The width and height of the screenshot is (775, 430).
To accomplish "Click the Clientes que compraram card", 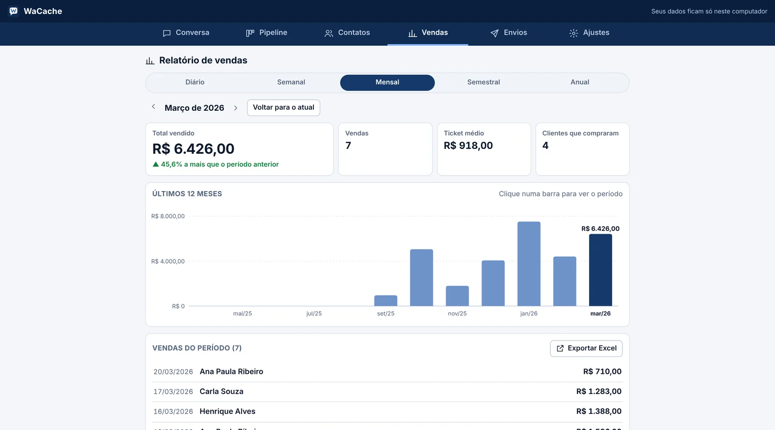I will pos(582,149).
